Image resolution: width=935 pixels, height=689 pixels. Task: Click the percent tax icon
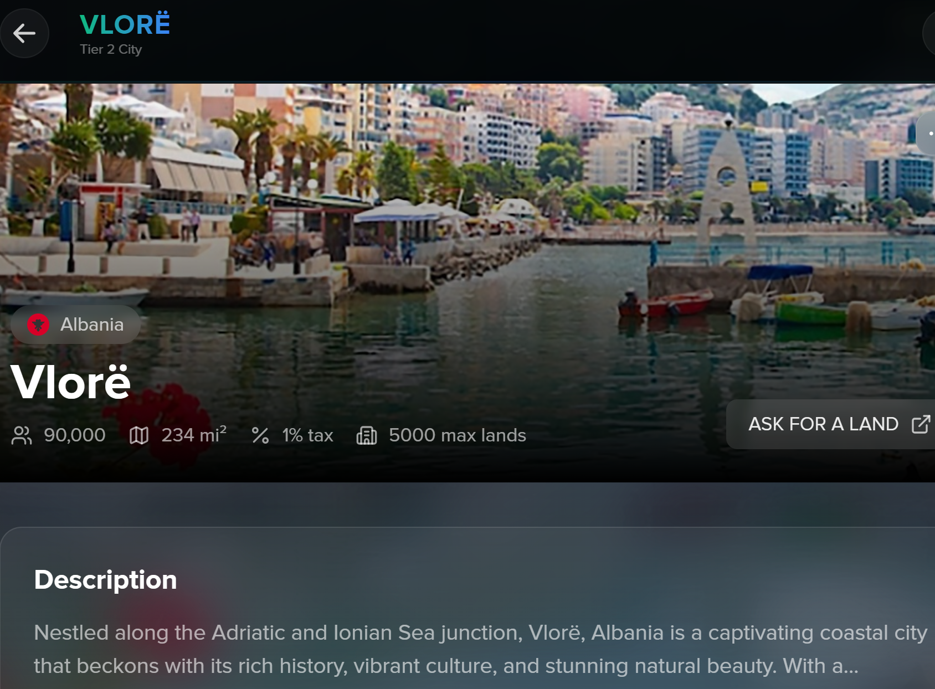[260, 435]
